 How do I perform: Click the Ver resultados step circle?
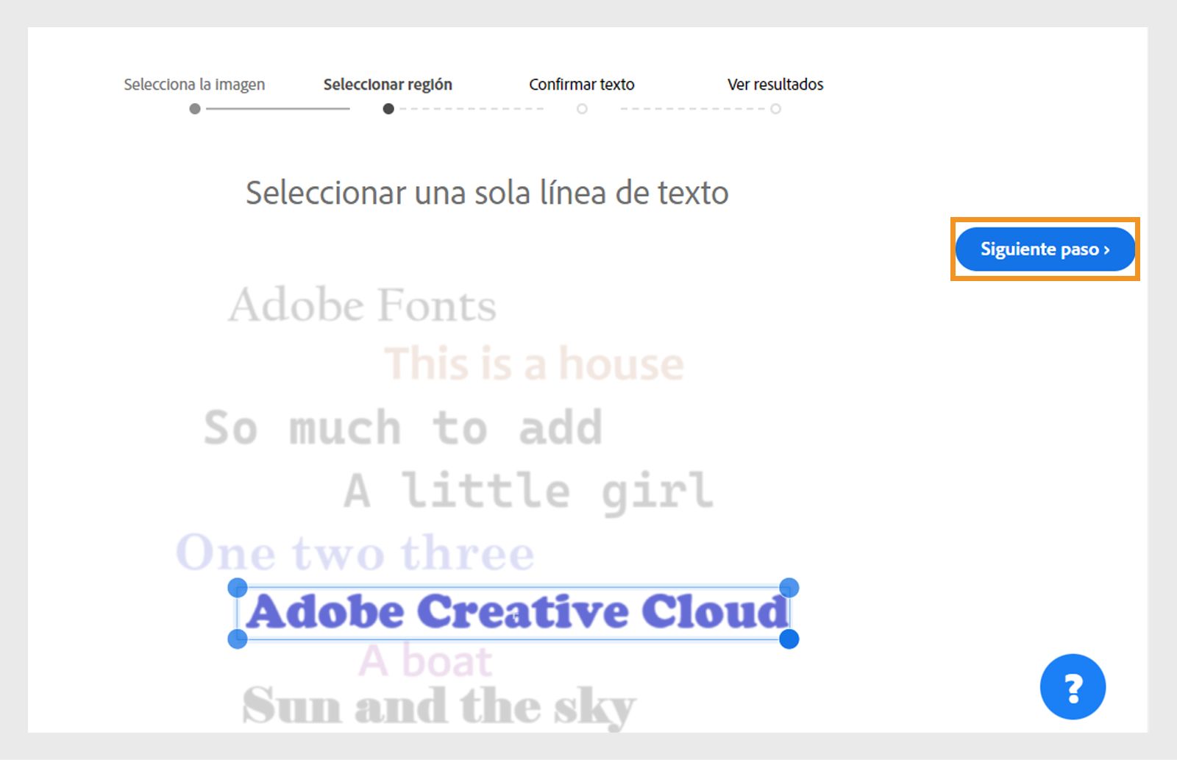(x=775, y=109)
